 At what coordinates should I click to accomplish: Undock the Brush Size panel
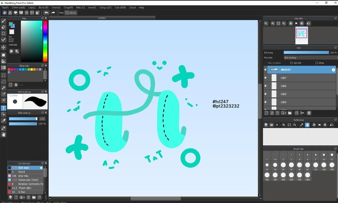coord(335,149)
